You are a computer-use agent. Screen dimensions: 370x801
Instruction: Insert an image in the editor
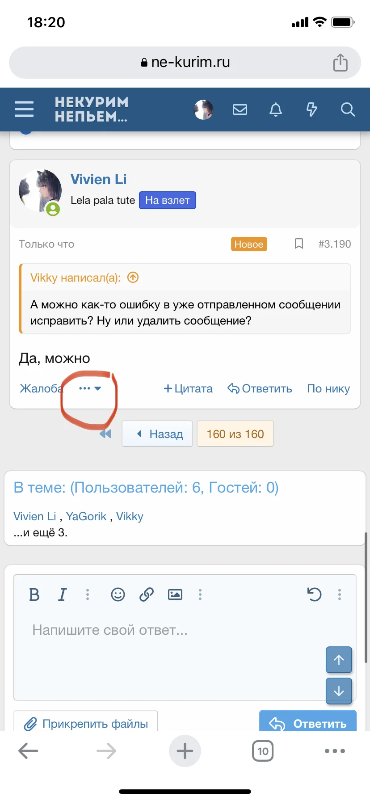175,594
